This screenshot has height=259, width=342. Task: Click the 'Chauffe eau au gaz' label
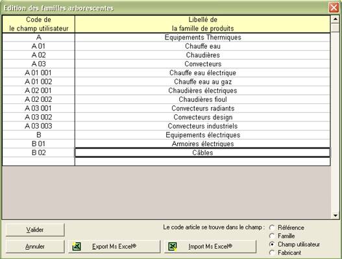[x=202, y=82]
